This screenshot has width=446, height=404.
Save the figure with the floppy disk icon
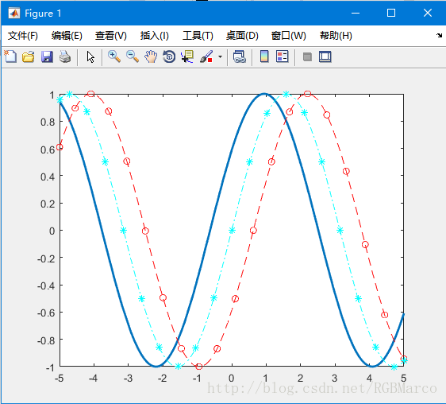point(47,56)
